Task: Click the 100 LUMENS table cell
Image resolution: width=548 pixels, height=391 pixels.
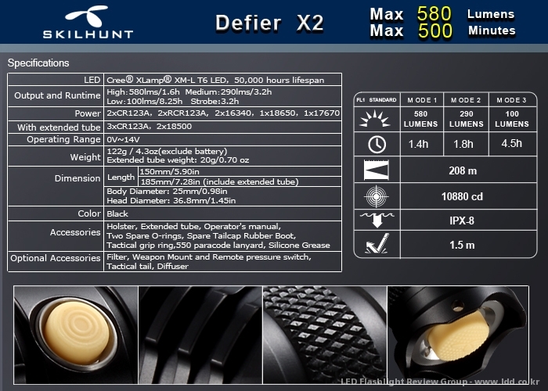Action: coord(512,119)
